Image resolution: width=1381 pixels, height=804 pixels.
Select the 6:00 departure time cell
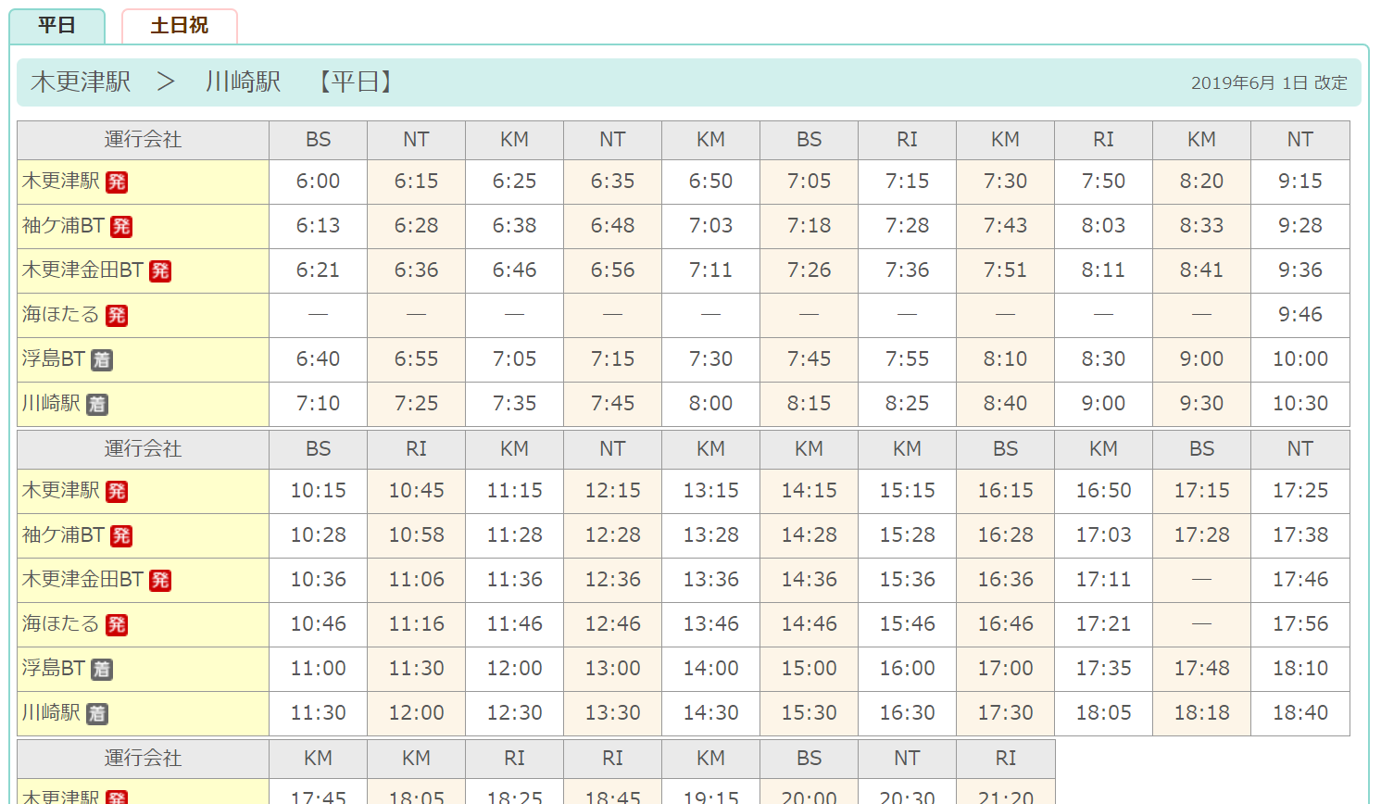coord(319,182)
